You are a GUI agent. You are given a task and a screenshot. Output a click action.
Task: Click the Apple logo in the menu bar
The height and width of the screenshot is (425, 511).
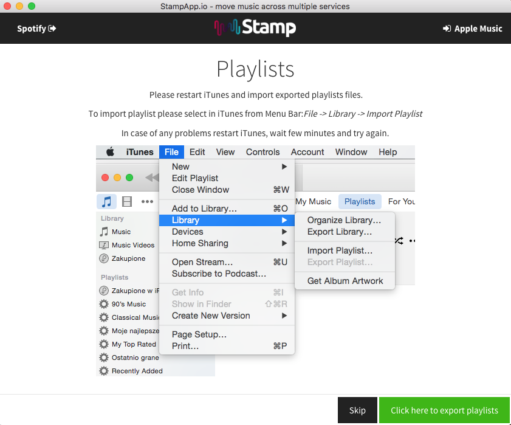111,152
